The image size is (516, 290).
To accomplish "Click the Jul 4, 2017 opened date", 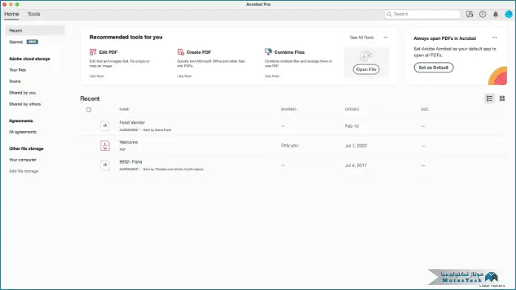I will pos(356,165).
